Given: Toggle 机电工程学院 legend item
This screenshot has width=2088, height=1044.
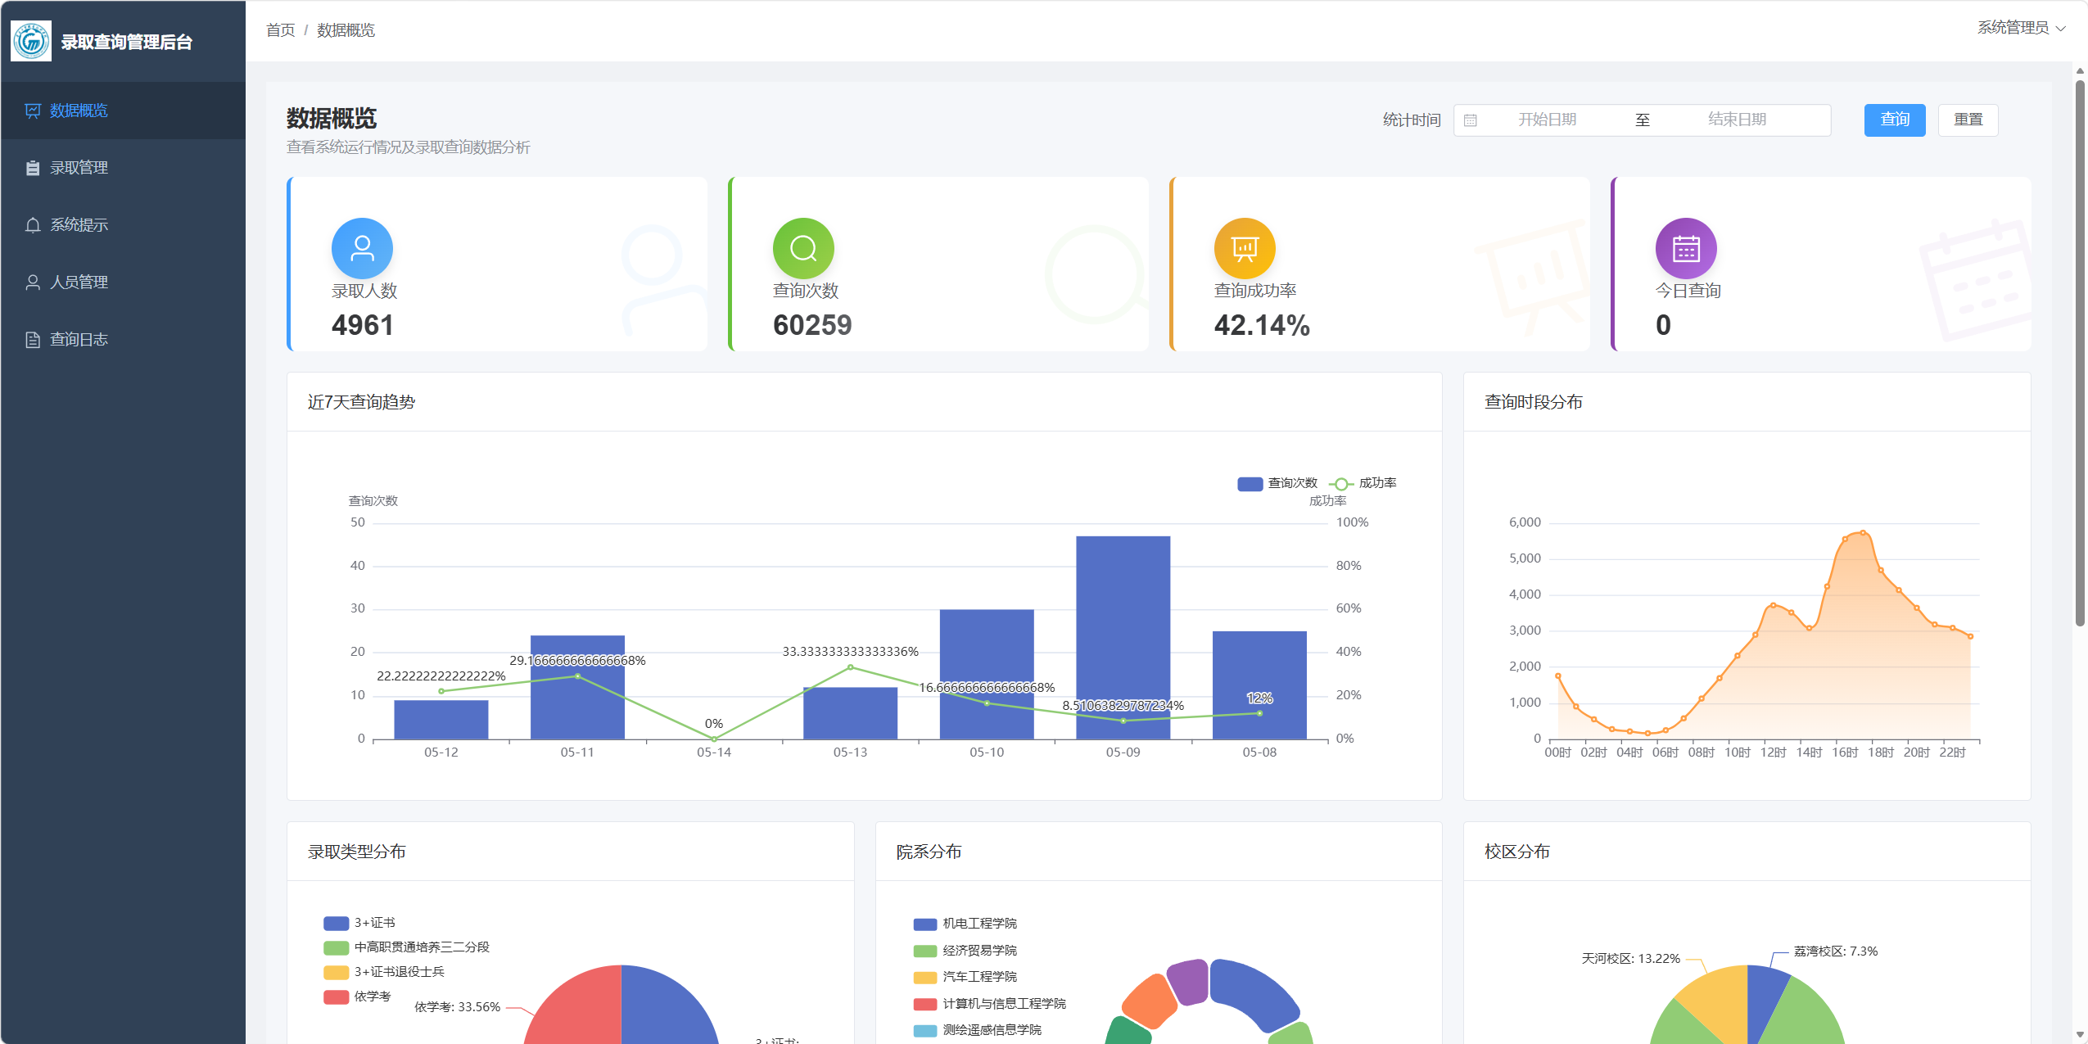Looking at the screenshot, I should coord(965,924).
